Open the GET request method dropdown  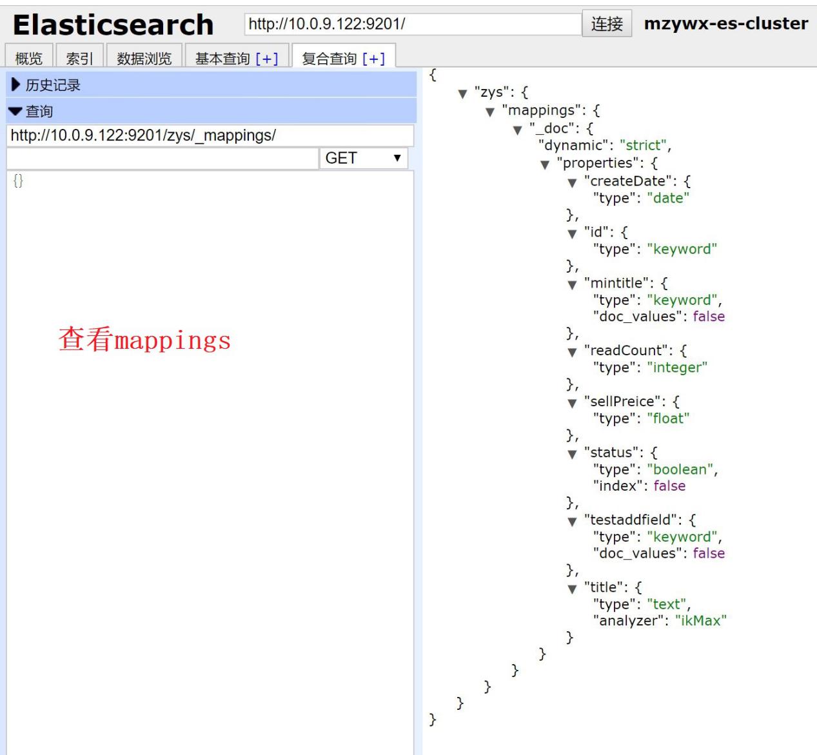coord(363,159)
